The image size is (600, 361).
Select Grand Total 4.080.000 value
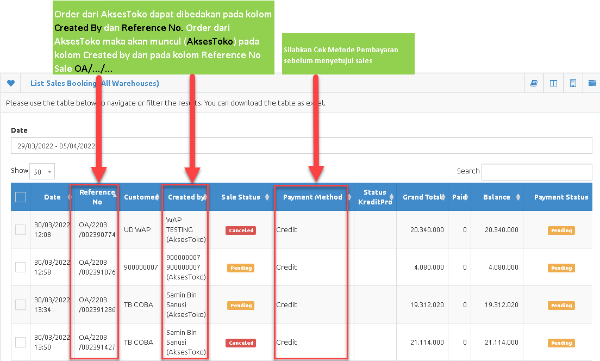(429, 267)
